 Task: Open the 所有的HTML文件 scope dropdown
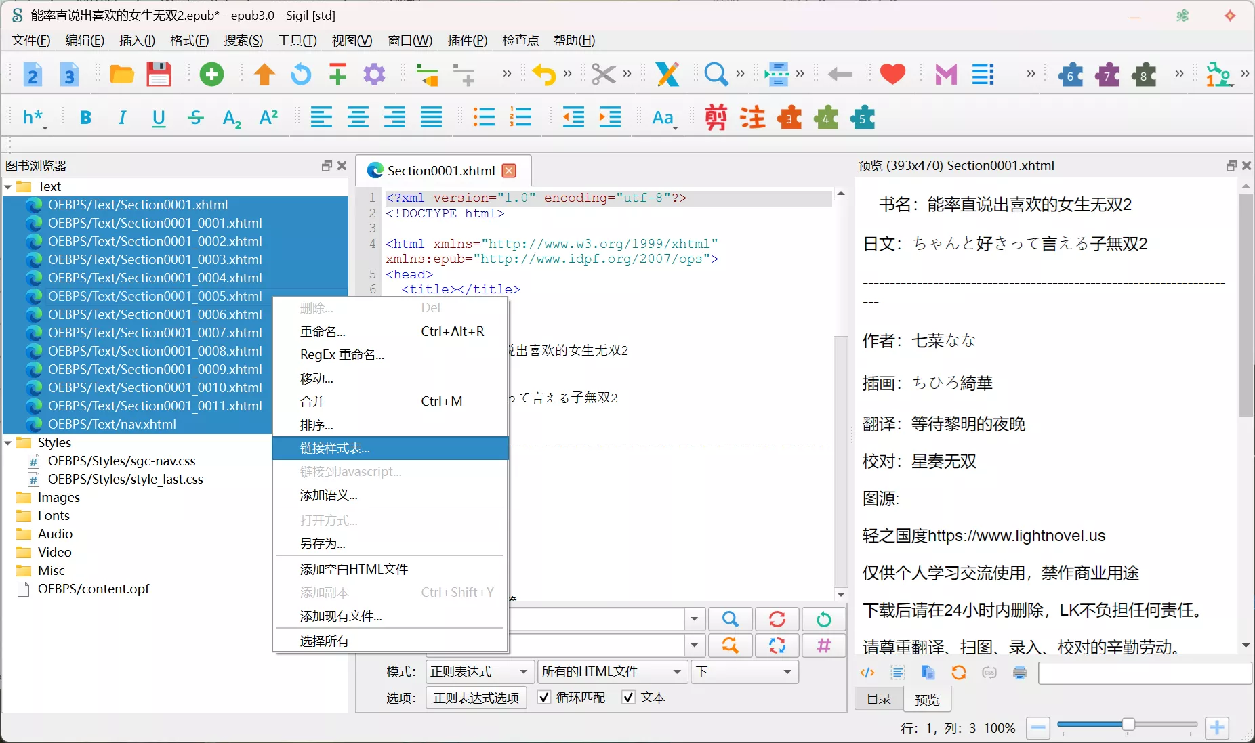[x=611, y=672]
